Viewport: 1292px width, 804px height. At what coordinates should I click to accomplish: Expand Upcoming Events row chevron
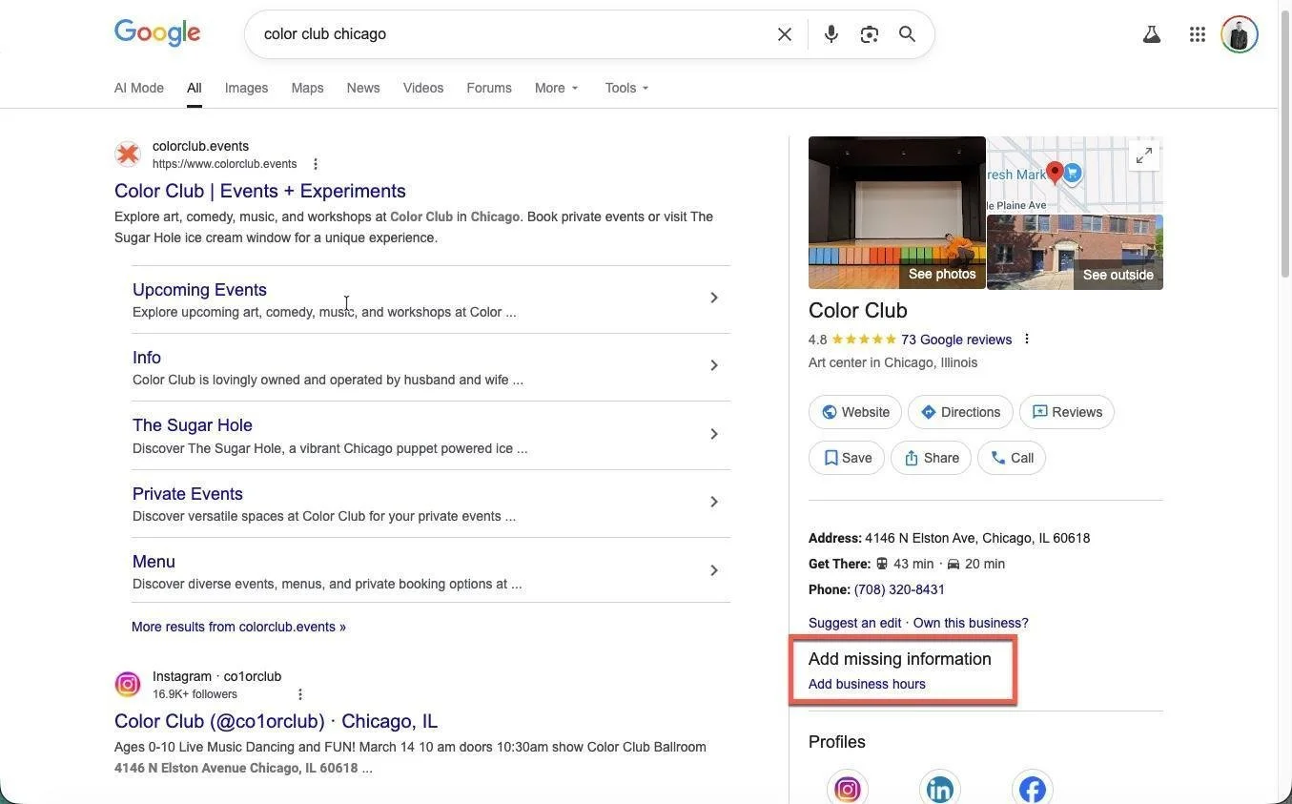pyautogui.click(x=714, y=298)
